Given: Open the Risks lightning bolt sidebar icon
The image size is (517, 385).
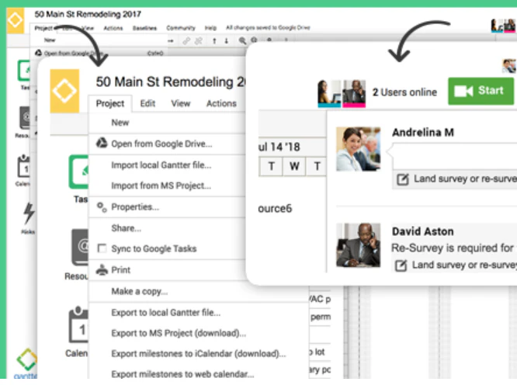Looking at the screenshot, I should 29,213.
